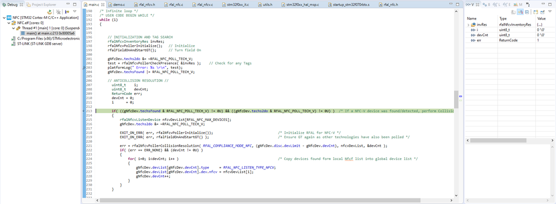Show the hidden views overflow list
Viewport: 556px width, 204px height.
point(528,4)
